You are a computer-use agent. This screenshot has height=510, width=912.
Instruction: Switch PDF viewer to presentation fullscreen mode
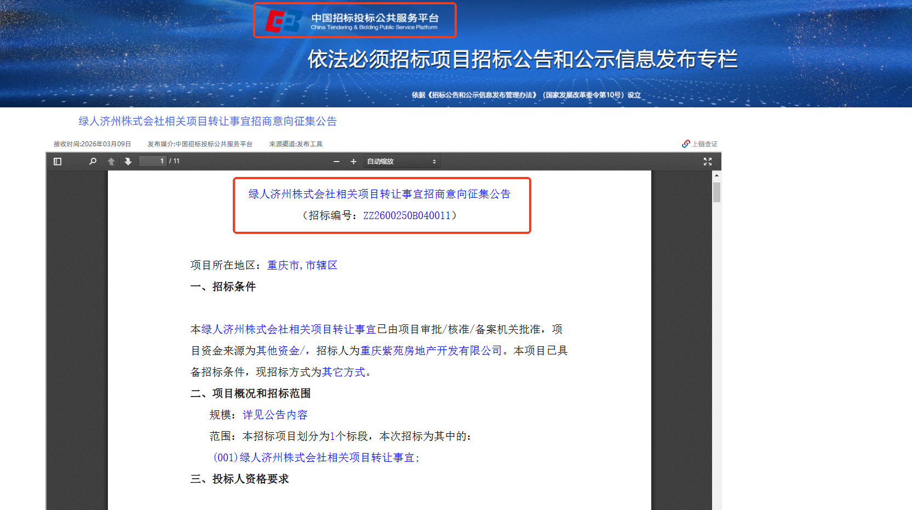pos(707,162)
